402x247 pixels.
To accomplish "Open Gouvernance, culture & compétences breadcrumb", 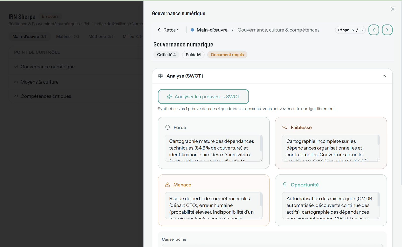I will pyautogui.click(x=278, y=30).
